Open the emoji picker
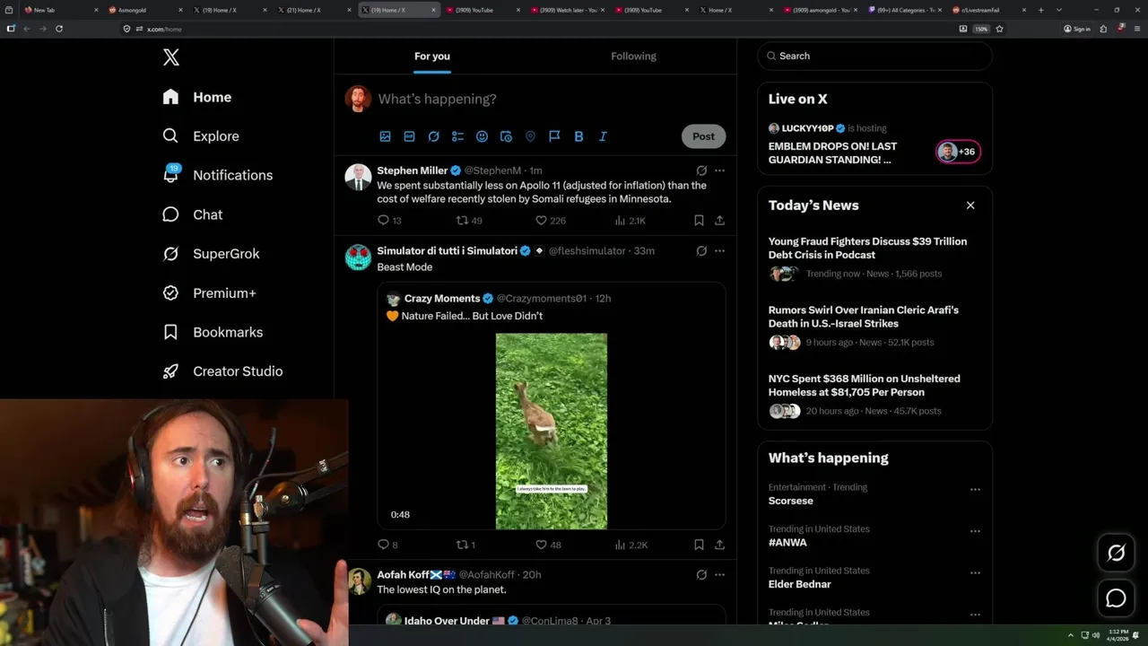This screenshot has width=1148, height=646. [x=482, y=136]
